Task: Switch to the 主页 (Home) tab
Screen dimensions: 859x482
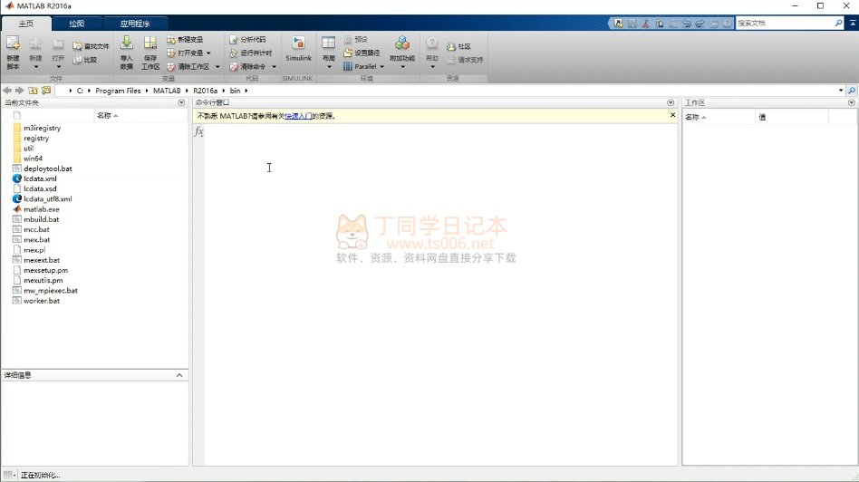Action: point(26,24)
